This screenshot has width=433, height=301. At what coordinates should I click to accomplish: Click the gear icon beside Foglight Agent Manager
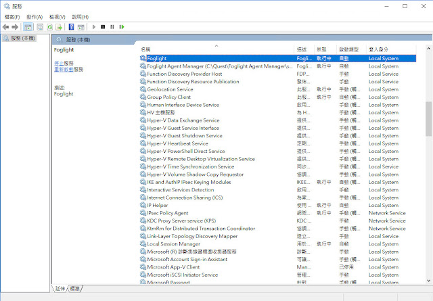143,66
